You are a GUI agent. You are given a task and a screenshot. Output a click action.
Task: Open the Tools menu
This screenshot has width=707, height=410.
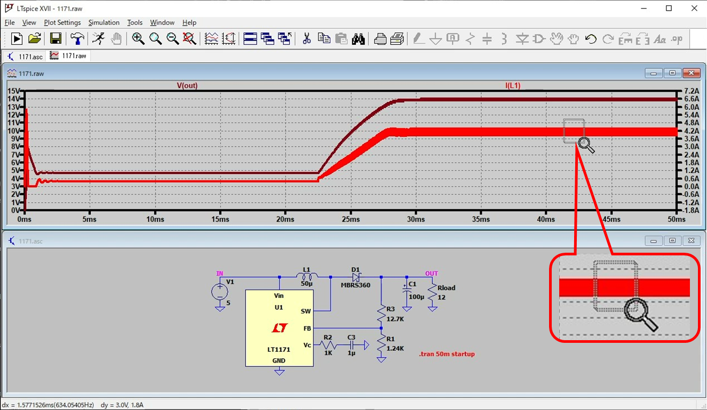click(x=135, y=22)
